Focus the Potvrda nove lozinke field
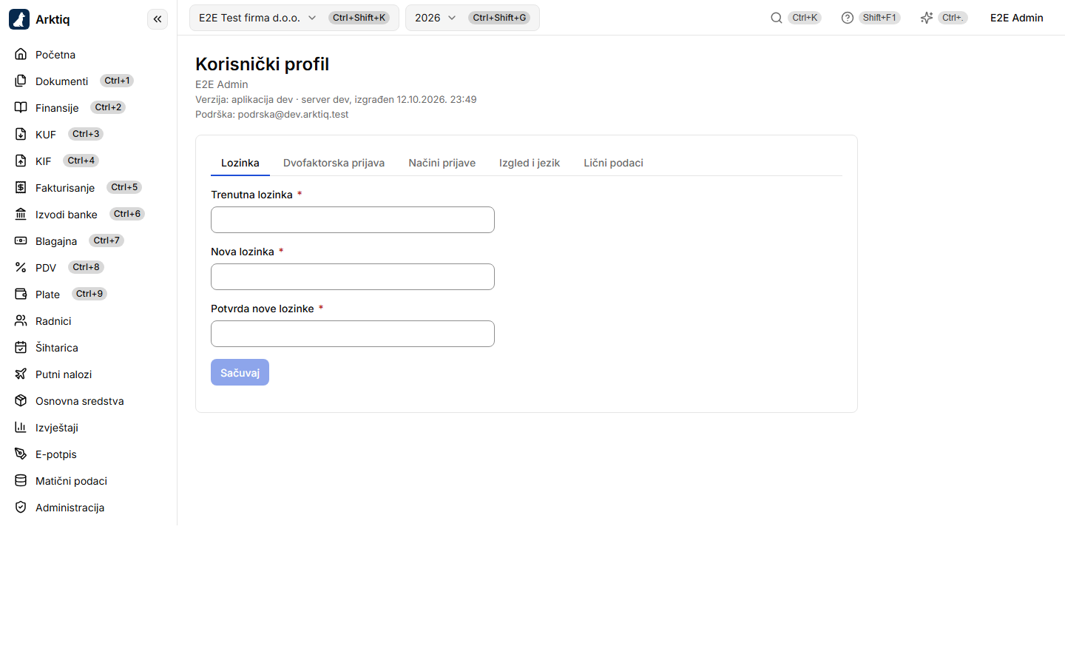Viewport: 1065px width, 666px height. pyautogui.click(x=353, y=334)
